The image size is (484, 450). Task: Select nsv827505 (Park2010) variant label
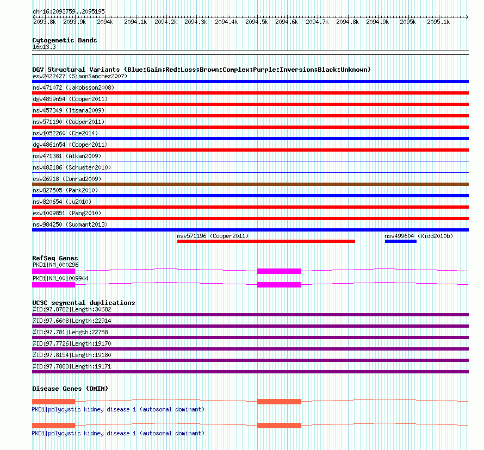point(65,190)
